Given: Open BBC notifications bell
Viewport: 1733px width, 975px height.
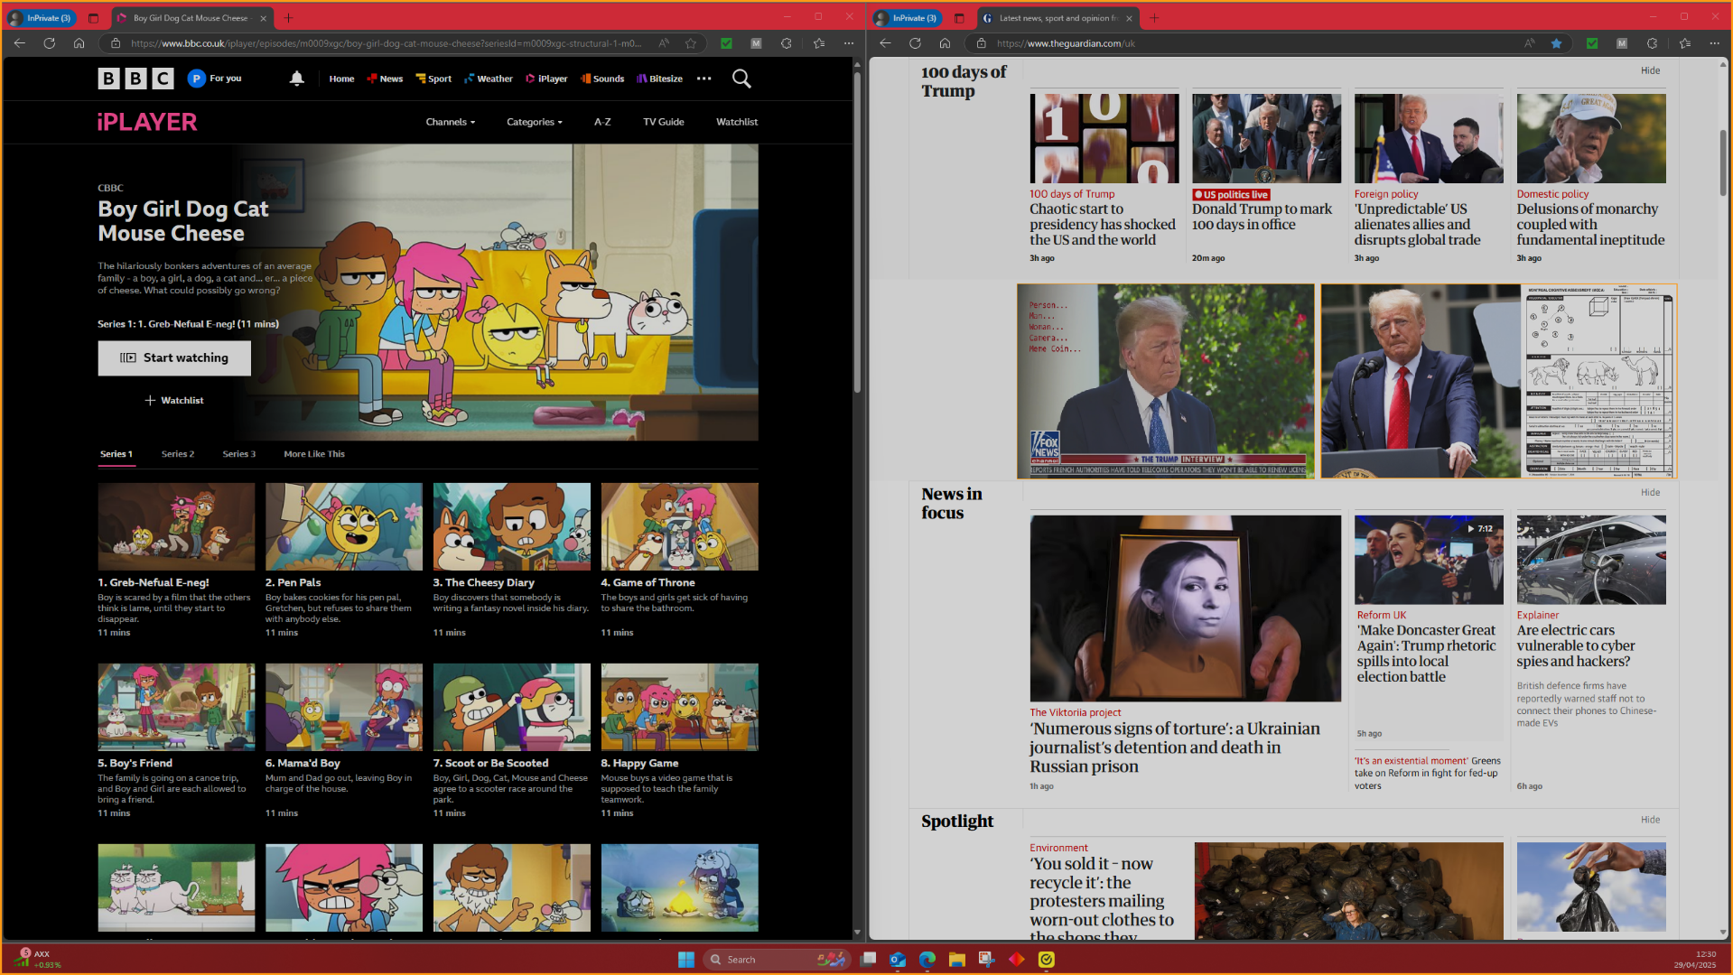Looking at the screenshot, I should (296, 79).
